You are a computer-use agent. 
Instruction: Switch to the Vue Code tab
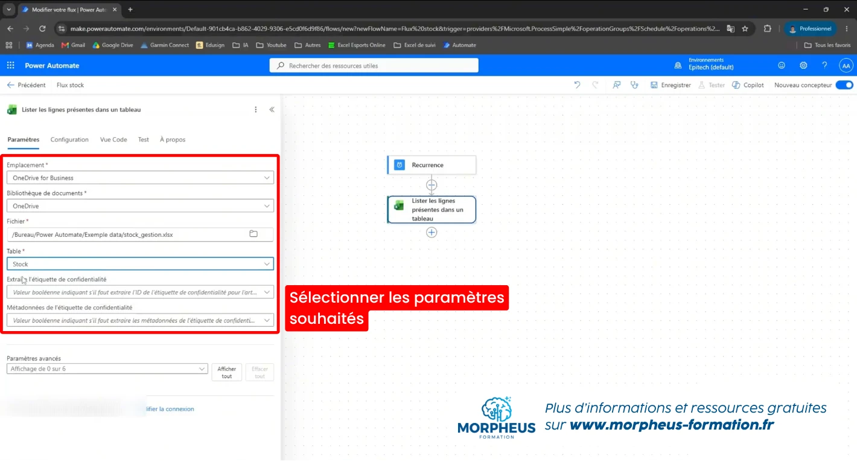point(113,140)
